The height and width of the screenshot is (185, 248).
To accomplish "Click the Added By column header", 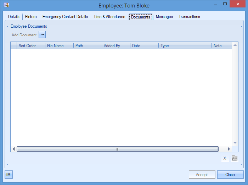I will click(116, 46).
